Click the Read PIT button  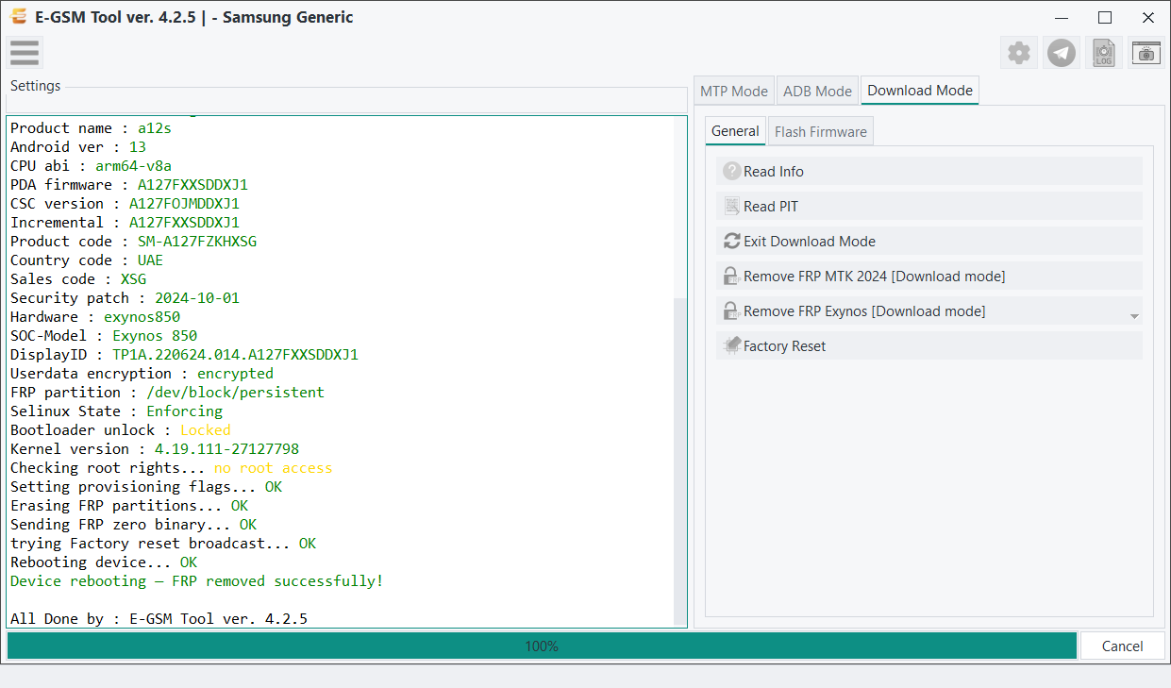click(929, 206)
